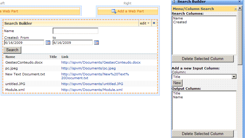Delete the selected search column
The height and width of the screenshot is (138, 245).
point(203,59)
